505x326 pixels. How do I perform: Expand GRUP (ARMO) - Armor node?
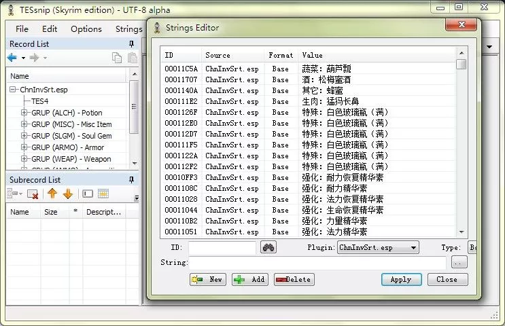click(x=24, y=147)
